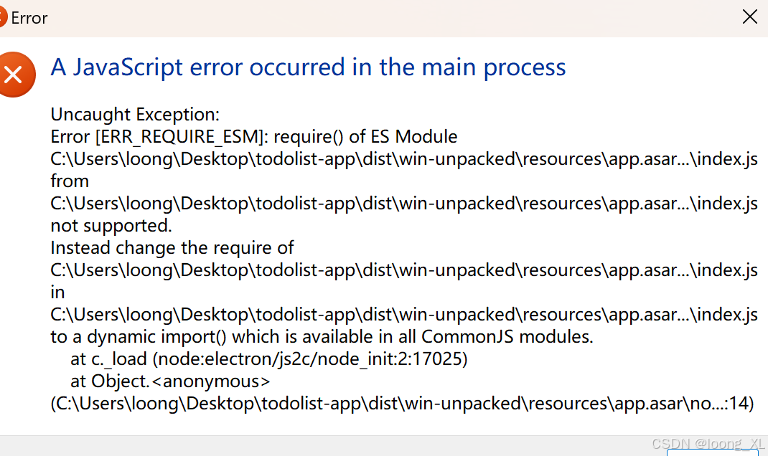This screenshot has height=456, width=768.
Task: Click the "not supported." text
Action: pos(111,226)
